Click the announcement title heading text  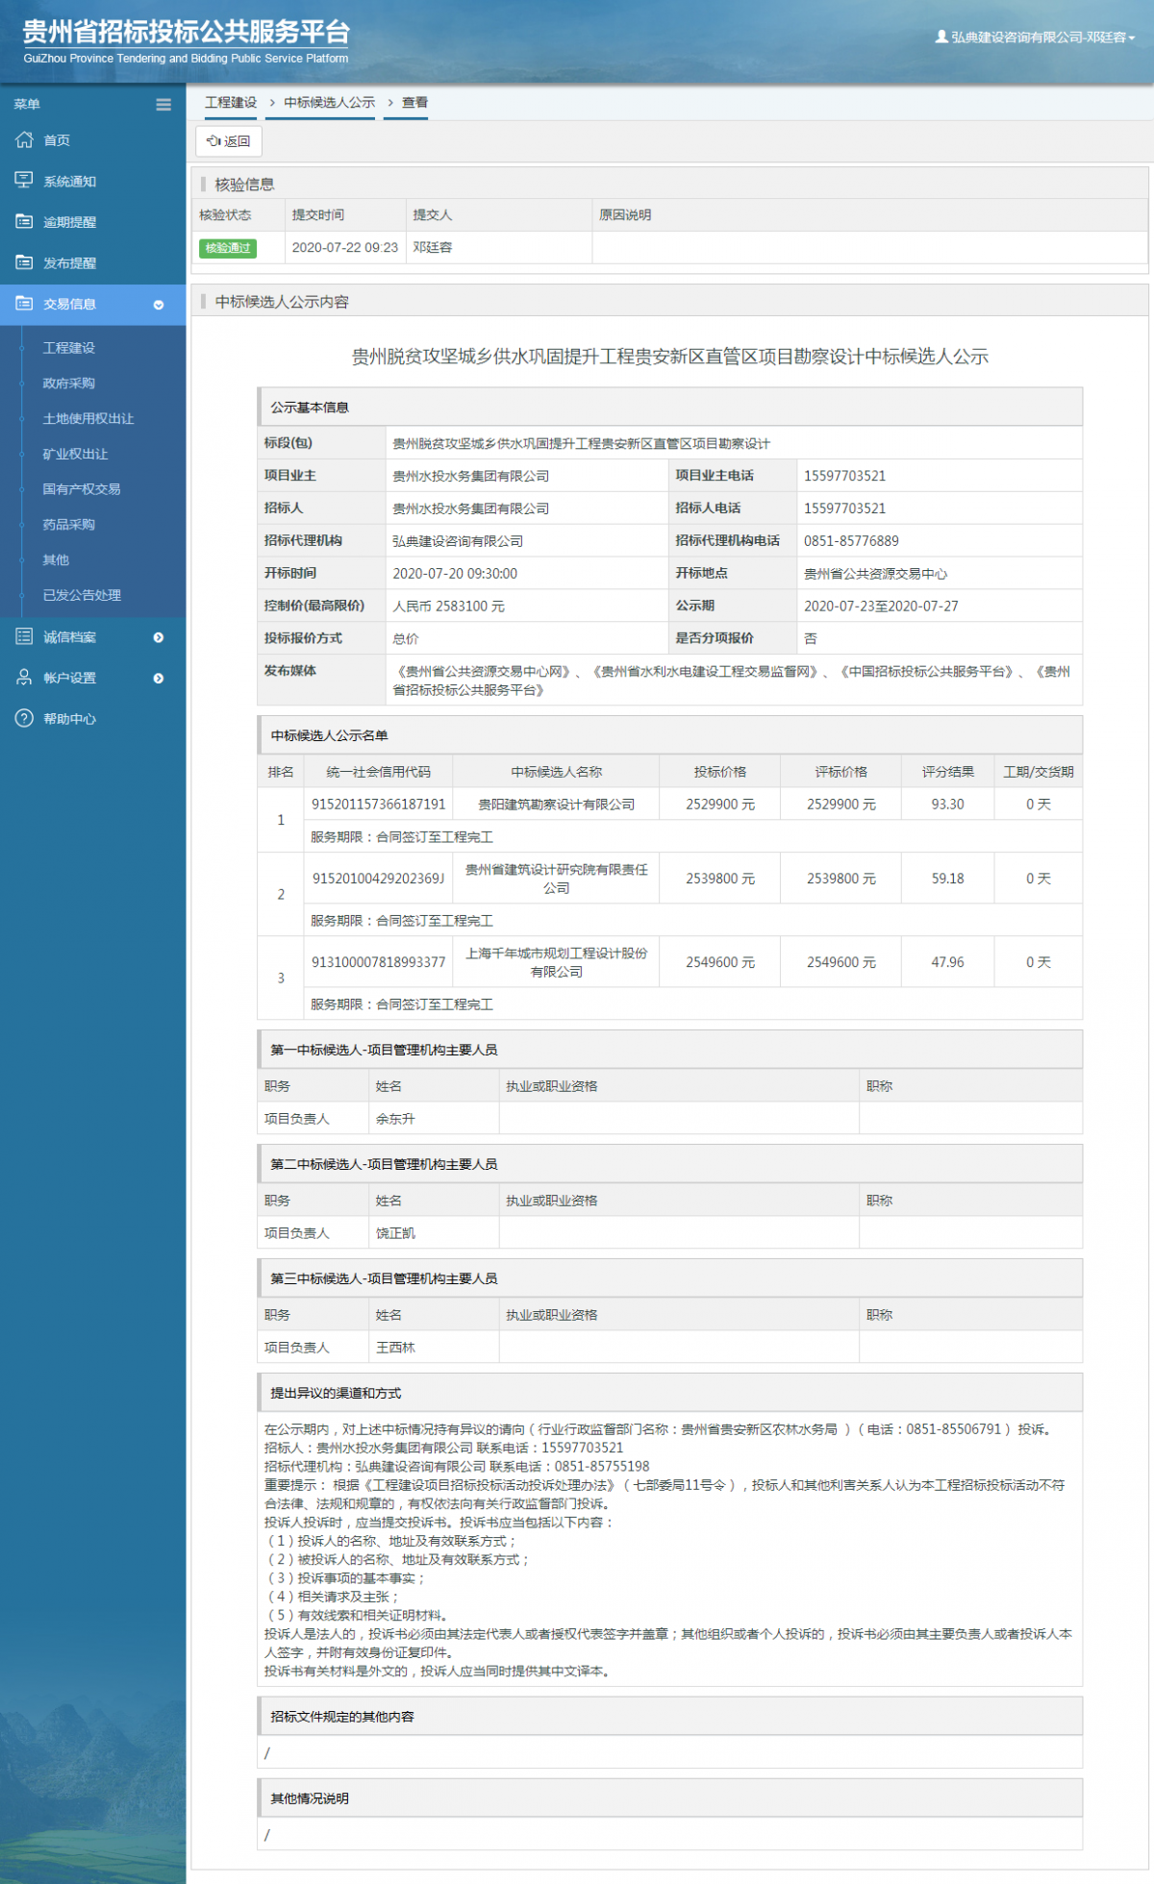point(670,357)
